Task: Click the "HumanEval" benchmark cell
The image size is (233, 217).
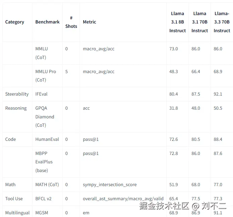Action: tap(47, 139)
